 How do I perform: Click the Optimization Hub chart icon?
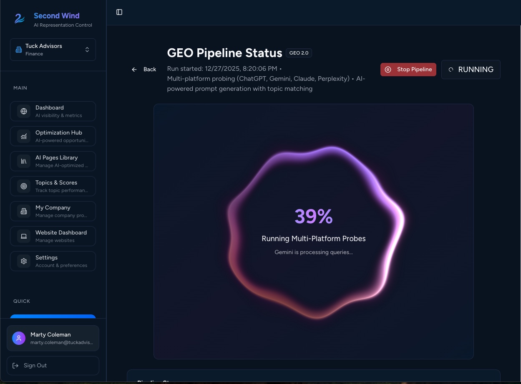[x=24, y=136]
